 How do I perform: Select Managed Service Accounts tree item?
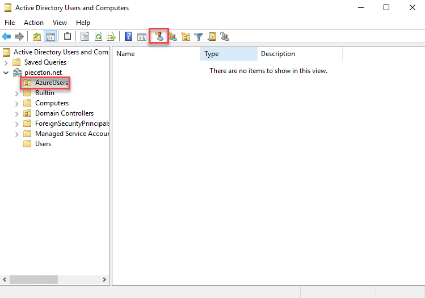point(72,134)
